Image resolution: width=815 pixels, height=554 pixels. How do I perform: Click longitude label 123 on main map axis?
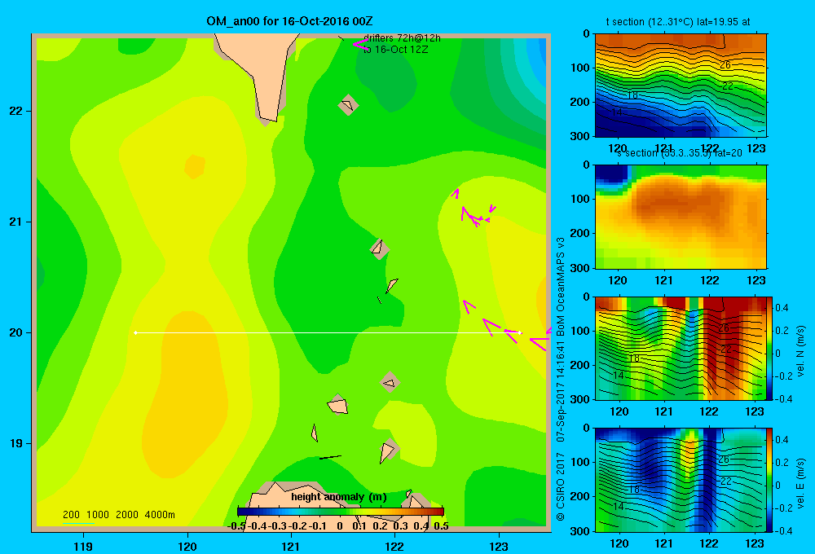tap(499, 546)
